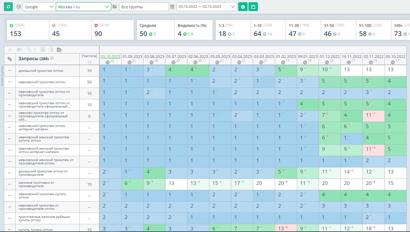Click the green up-arrow icon above 153
Viewport: 410px width, 232px height.
coord(12,26)
